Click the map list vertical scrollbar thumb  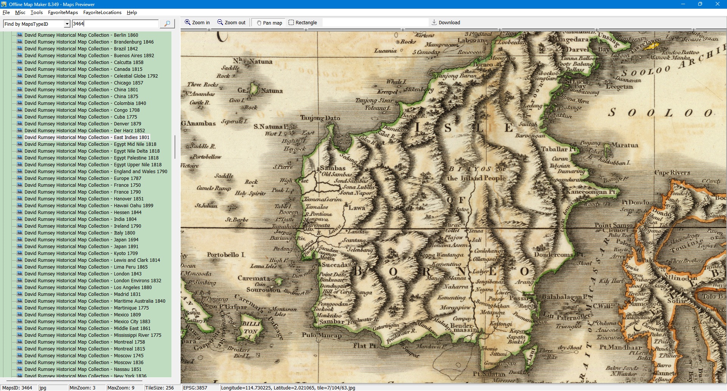tap(175, 147)
